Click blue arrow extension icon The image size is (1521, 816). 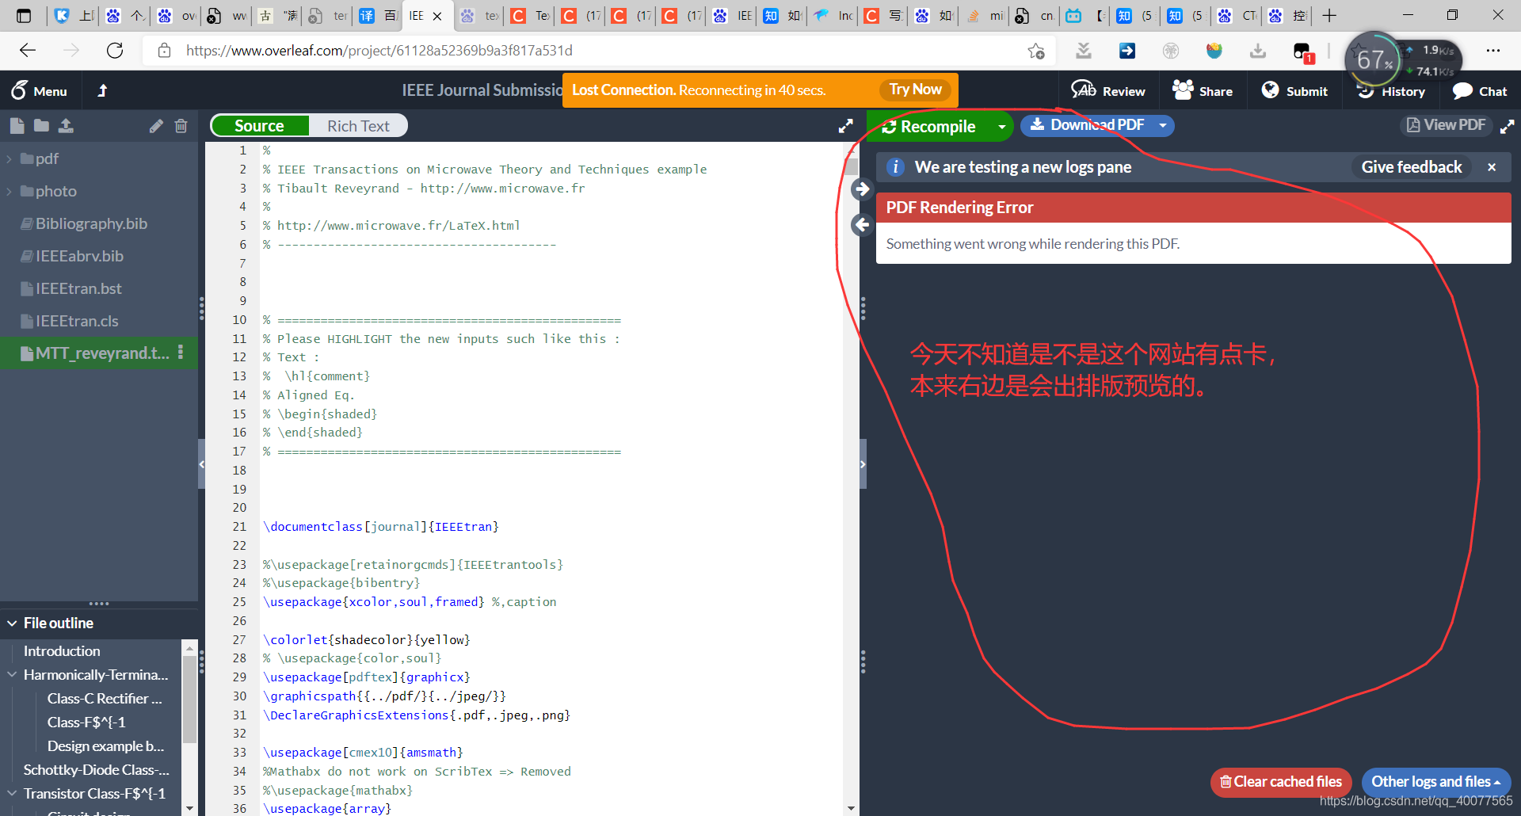[x=1126, y=51]
